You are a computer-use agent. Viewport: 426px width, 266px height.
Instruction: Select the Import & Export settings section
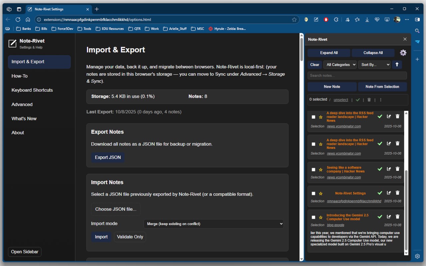coord(39,62)
